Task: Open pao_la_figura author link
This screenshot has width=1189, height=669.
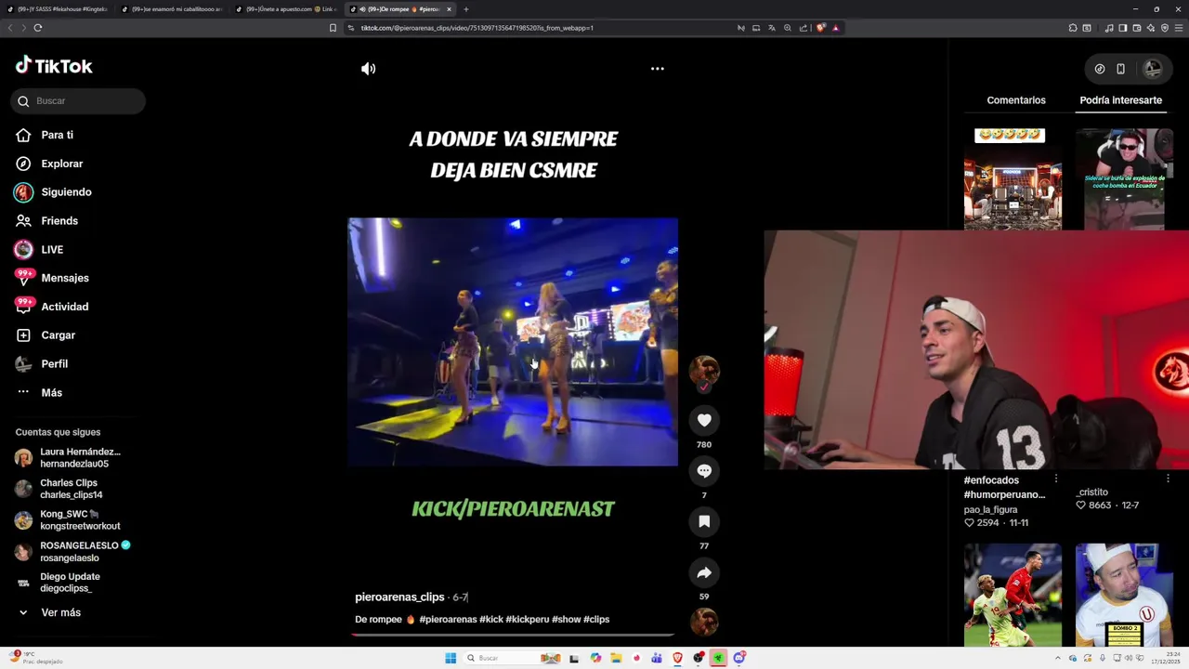Action: (x=990, y=510)
